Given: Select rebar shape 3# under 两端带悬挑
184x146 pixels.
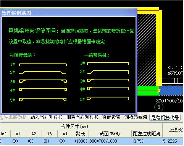Looking at the screenshot, I should click(43, 81).
